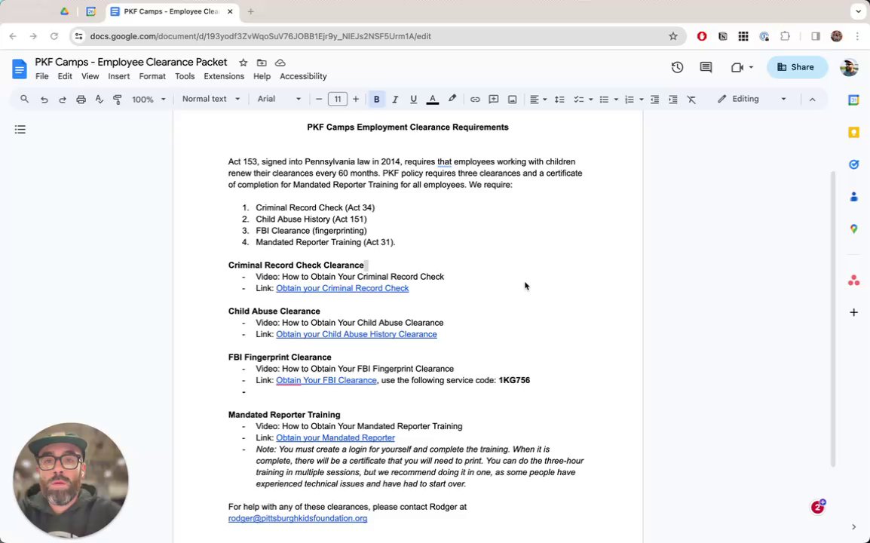Open Google Keep side panel icon
The width and height of the screenshot is (870, 543).
(x=854, y=132)
